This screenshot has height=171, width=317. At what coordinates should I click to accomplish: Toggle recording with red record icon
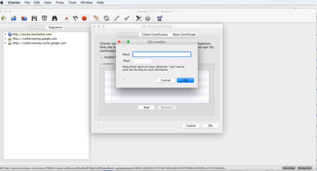(67, 18)
